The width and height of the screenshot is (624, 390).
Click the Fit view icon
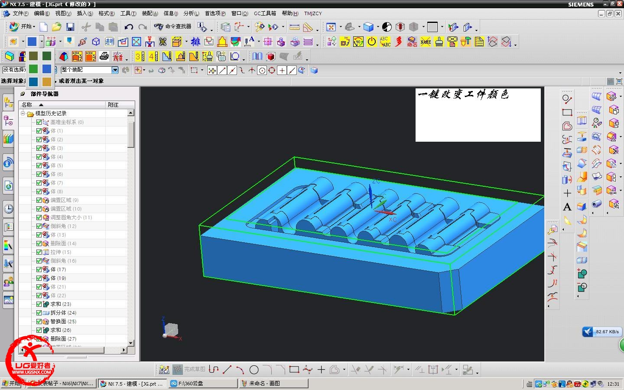[331, 27]
